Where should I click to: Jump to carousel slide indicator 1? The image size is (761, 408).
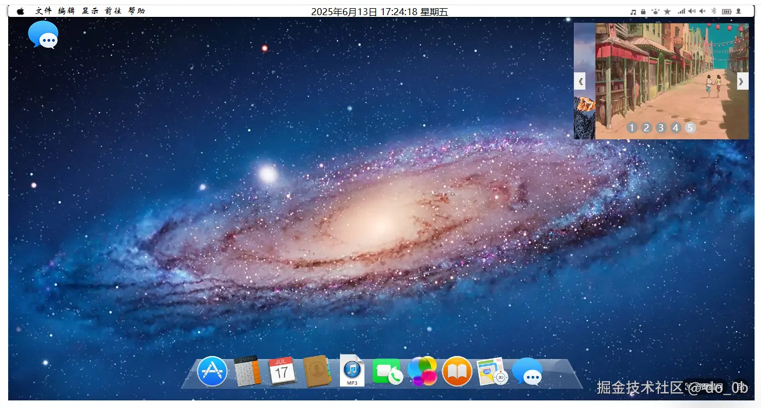(x=632, y=128)
